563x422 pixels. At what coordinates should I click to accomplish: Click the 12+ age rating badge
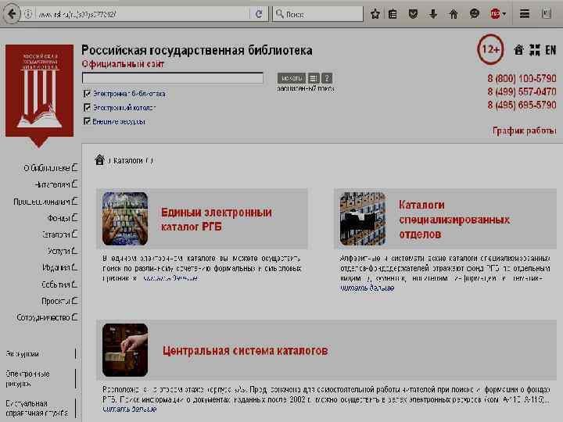click(x=490, y=49)
